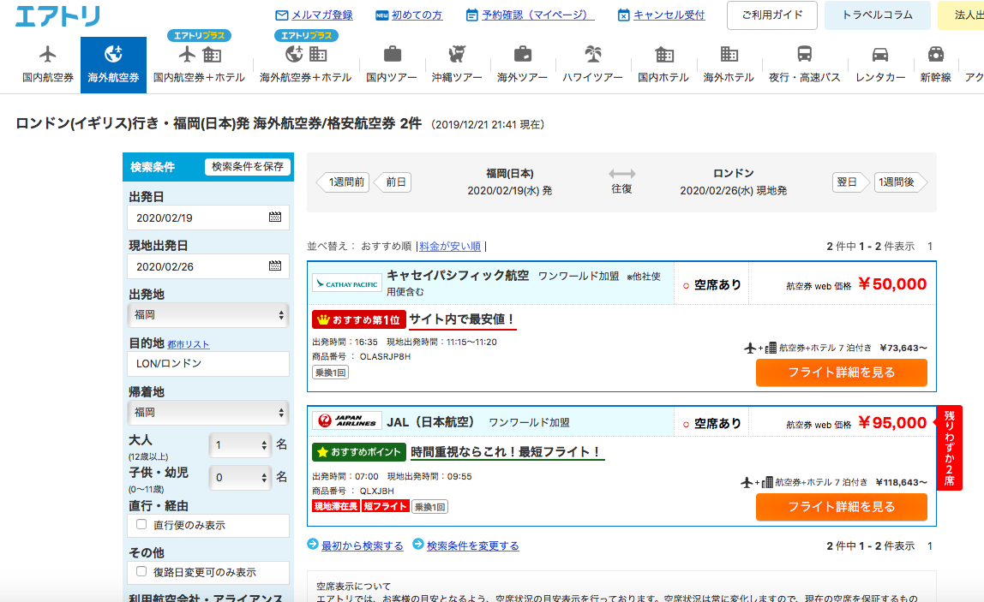The image size is (984, 602).
Task: Open 初めての方 link
Action: 417,15
